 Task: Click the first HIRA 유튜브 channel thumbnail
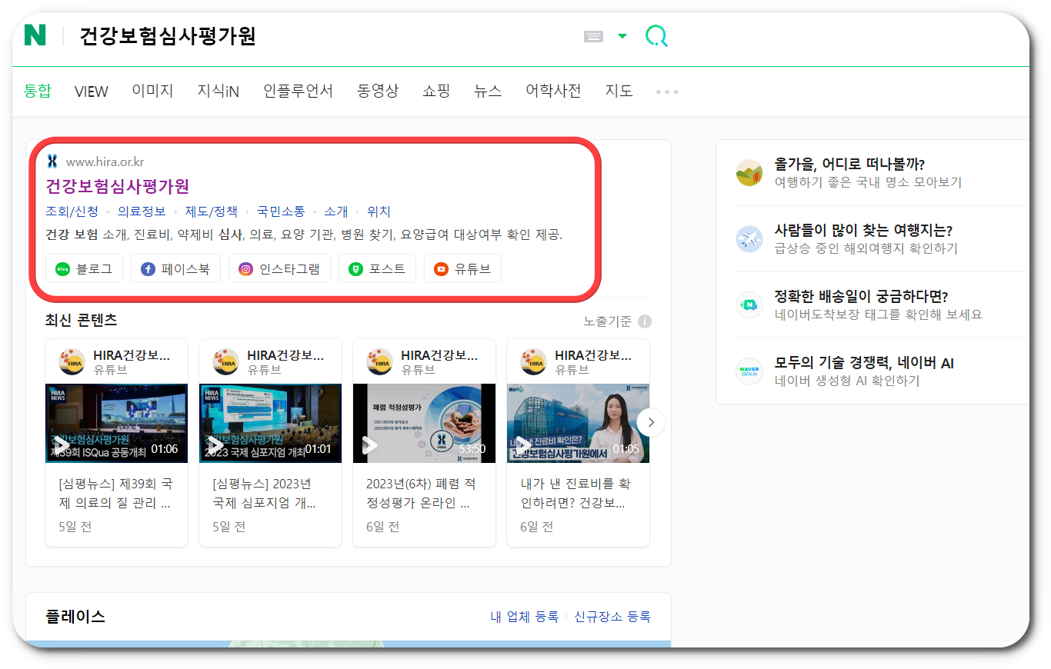click(72, 361)
